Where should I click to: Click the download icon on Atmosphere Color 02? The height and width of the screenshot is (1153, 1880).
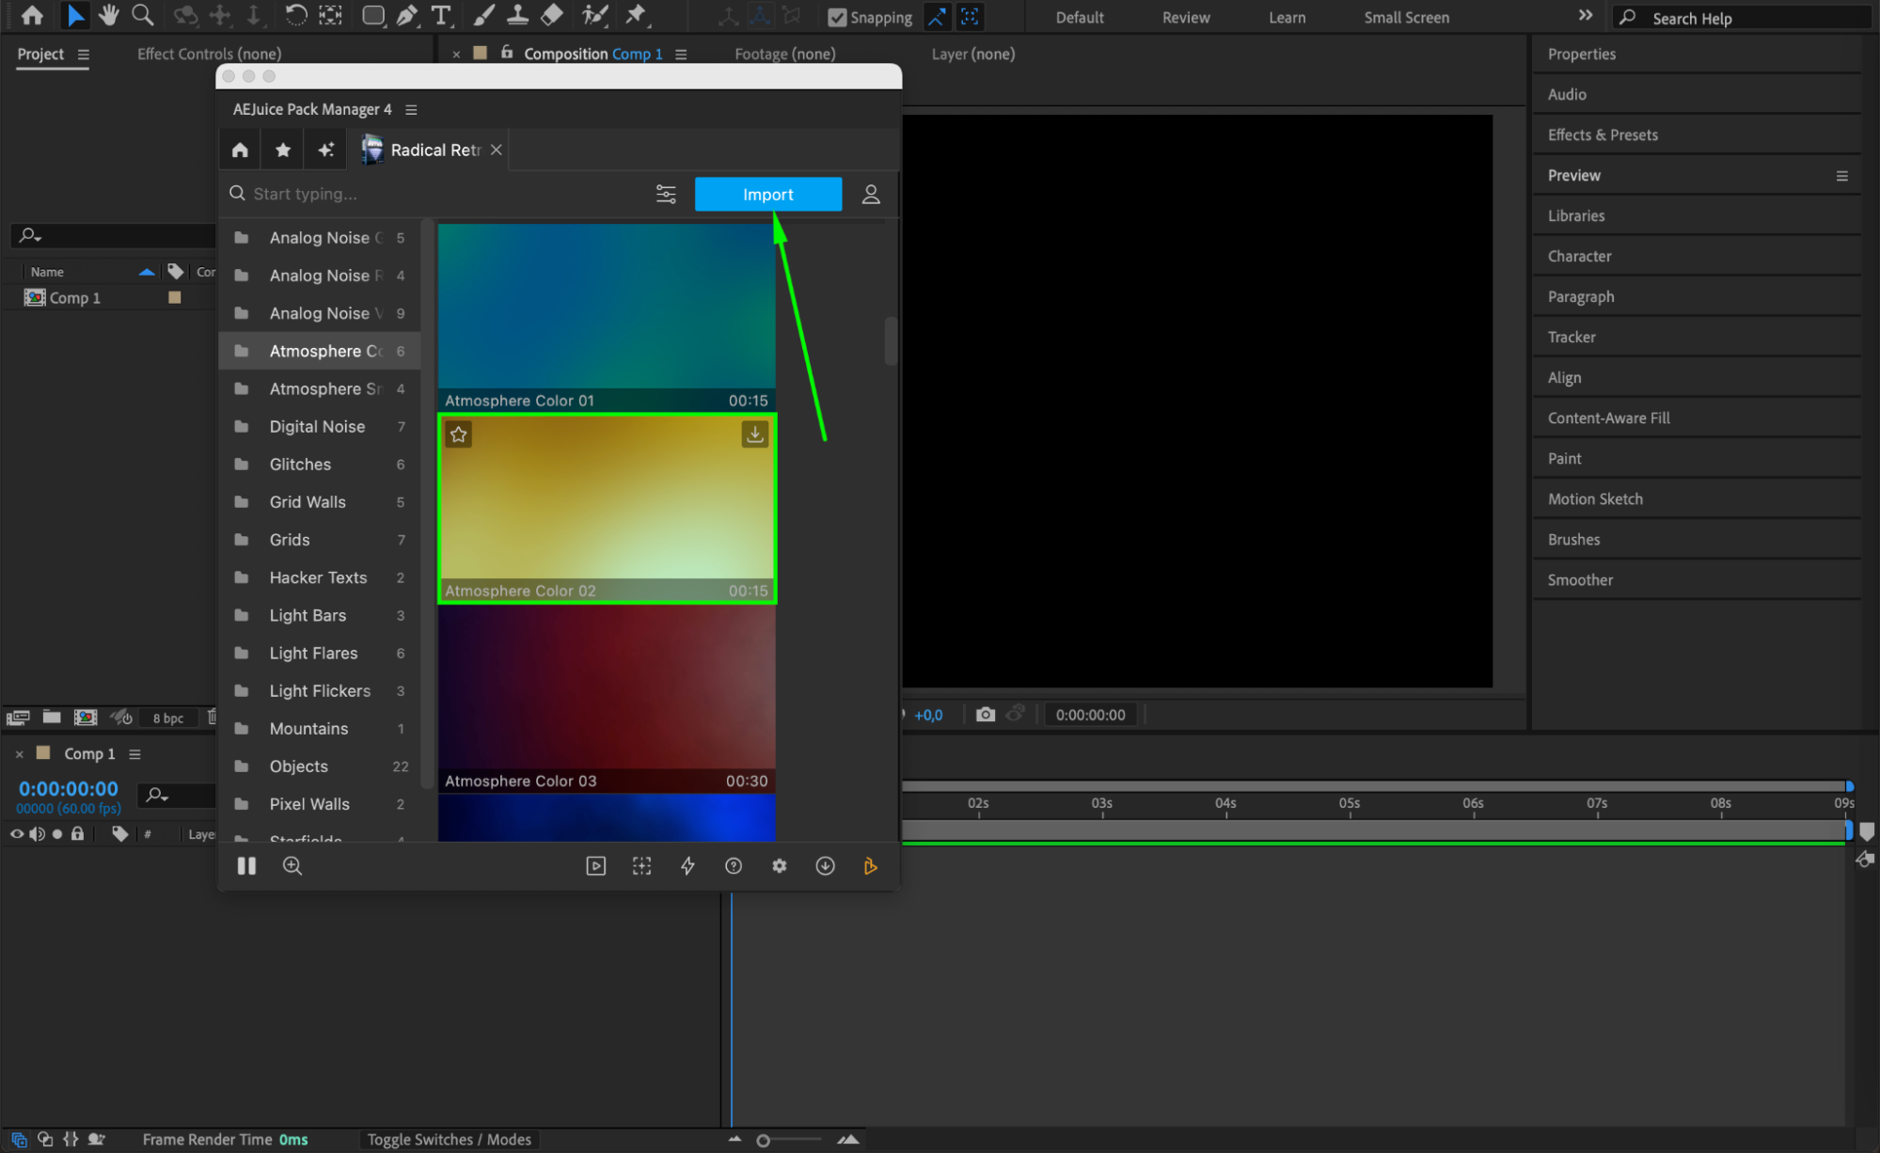click(x=754, y=434)
